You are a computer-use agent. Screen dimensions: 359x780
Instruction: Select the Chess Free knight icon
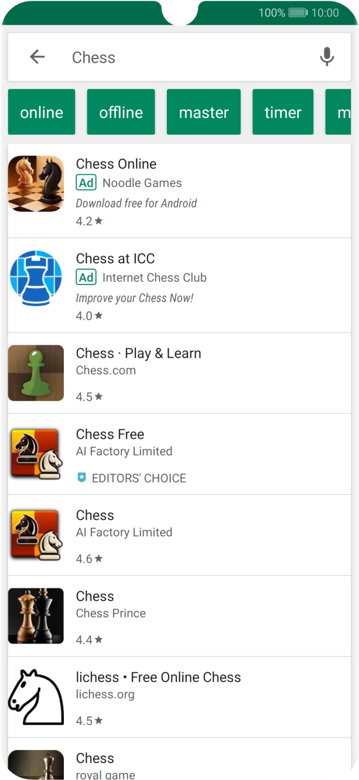click(36, 454)
